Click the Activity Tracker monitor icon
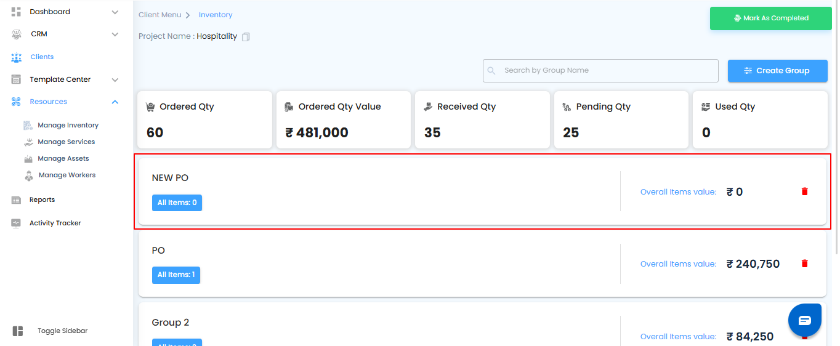The width and height of the screenshot is (840, 346). click(x=17, y=223)
